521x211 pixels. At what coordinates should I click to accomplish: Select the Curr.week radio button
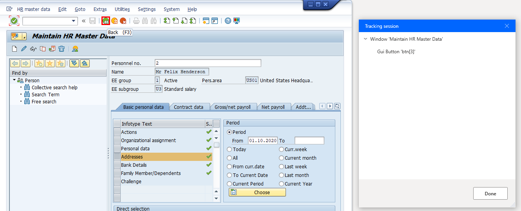pos(282,149)
